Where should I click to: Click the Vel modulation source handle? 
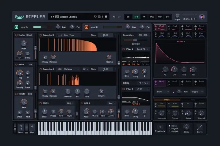point(156,104)
